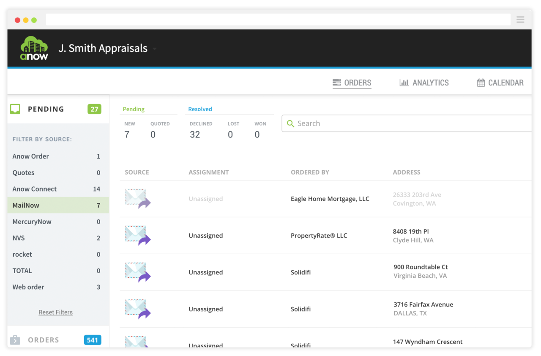Click the mail icon for PropertyRate LLC
Viewport: 541px width, 356px height.
click(137, 236)
